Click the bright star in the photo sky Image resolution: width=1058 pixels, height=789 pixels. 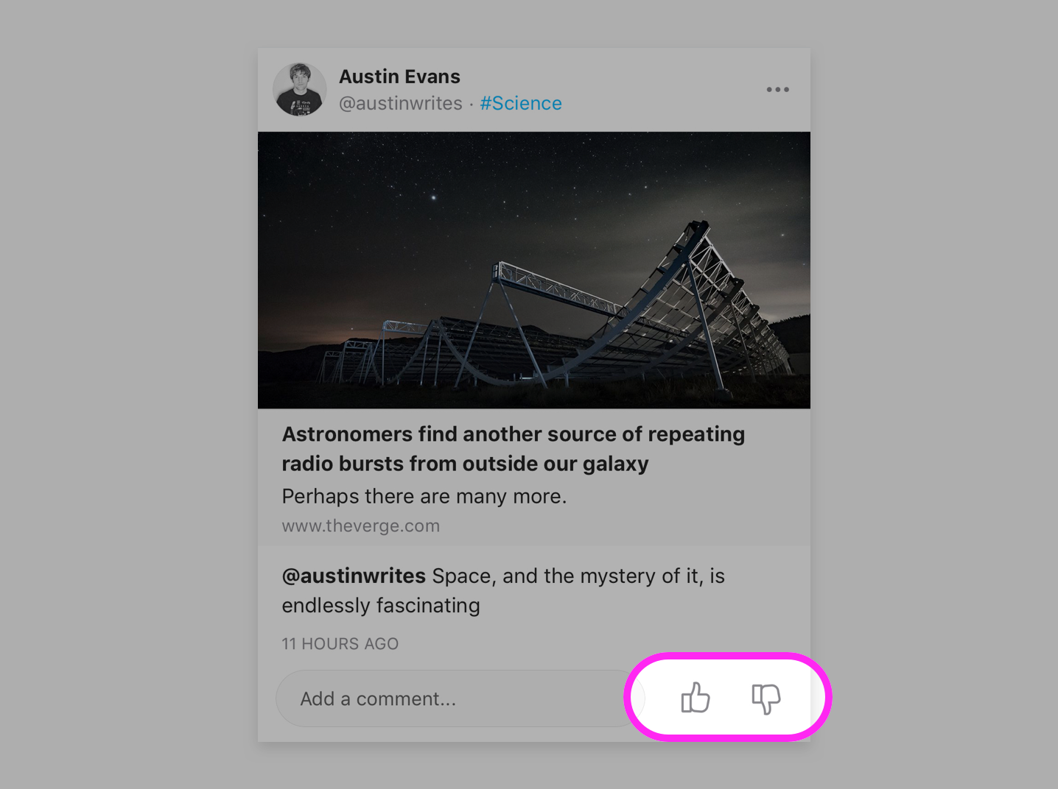click(x=433, y=197)
